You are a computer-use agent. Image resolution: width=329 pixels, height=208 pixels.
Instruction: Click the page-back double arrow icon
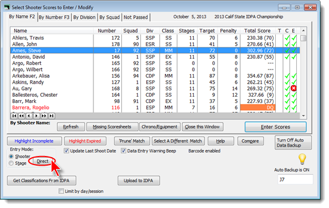click(22, 116)
